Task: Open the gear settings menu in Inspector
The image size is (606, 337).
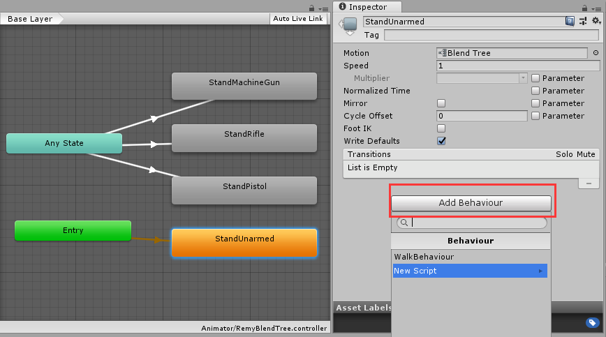Action: point(596,21)
